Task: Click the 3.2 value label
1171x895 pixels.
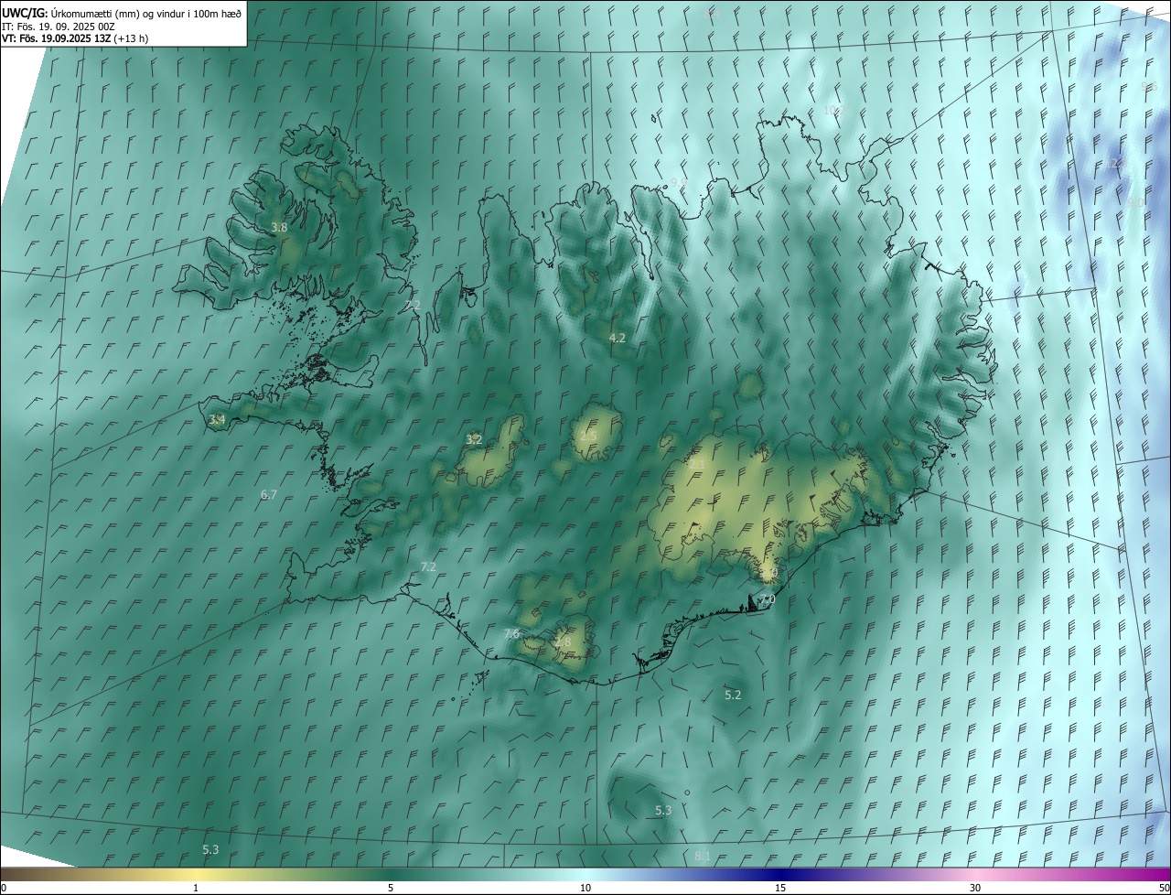Action: [x=474, y=440]
